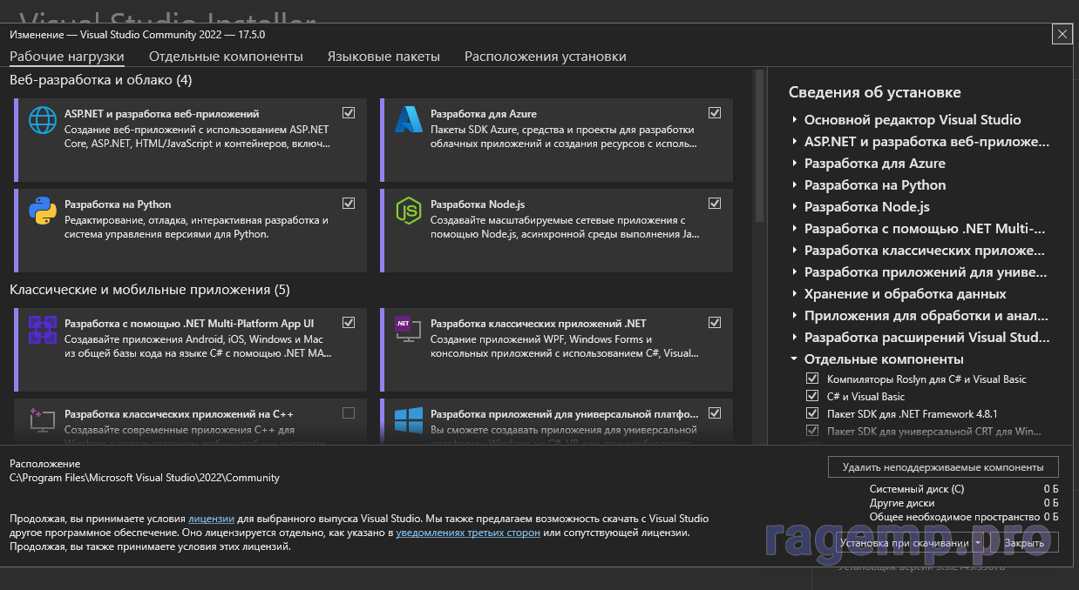Click the Azure workload icon

click(408, 119)
